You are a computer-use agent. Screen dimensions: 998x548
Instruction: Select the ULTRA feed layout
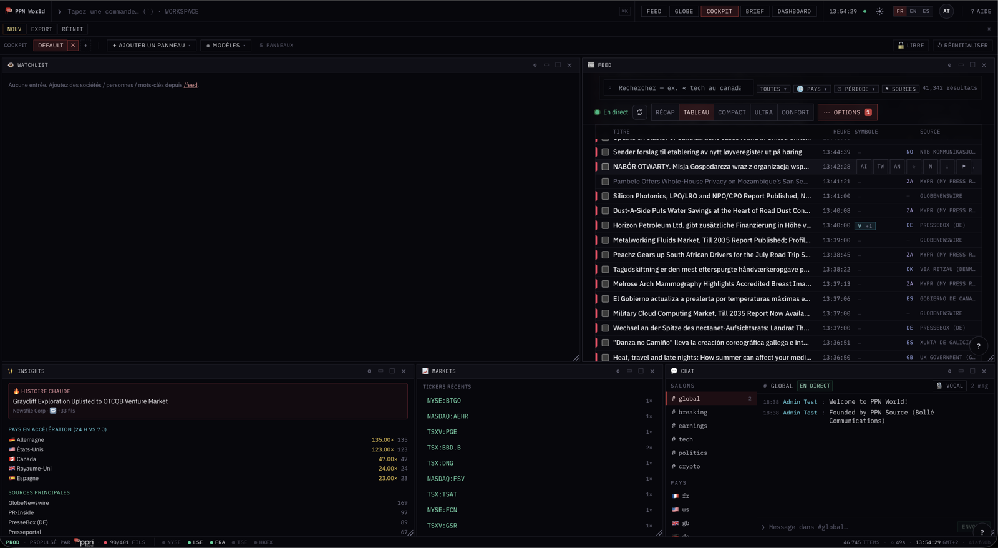pos(763,112)
